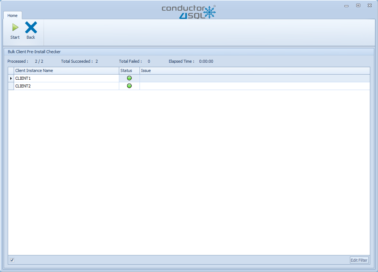The image size is (378, 272).
Task: Click the CLIENT1 Issue cell
Action: point(255,78)
